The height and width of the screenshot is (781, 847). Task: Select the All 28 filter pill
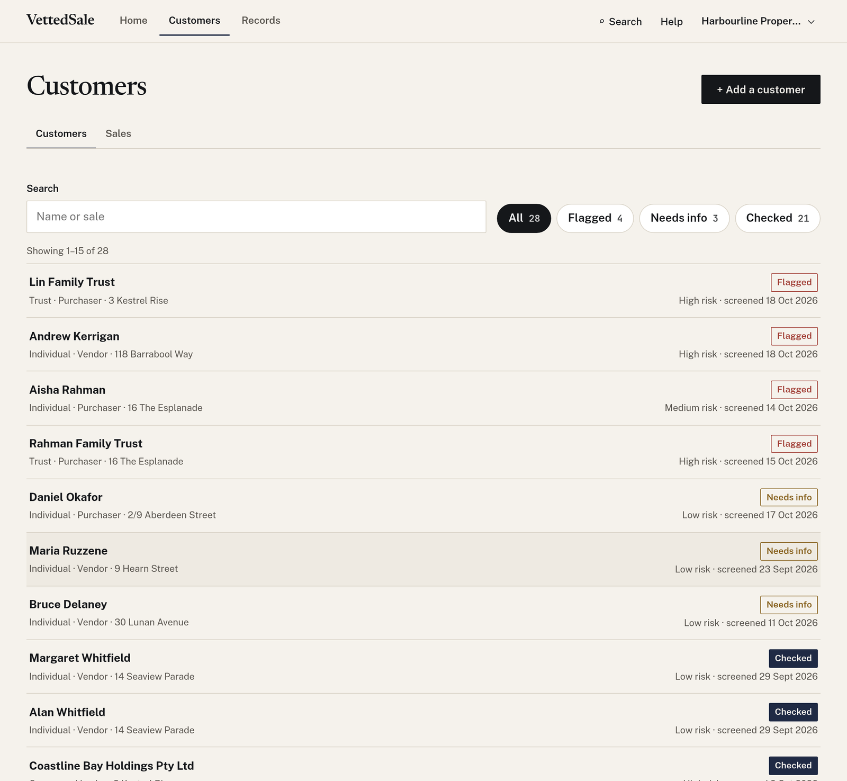pyautogui.click(x=524, y=218)
